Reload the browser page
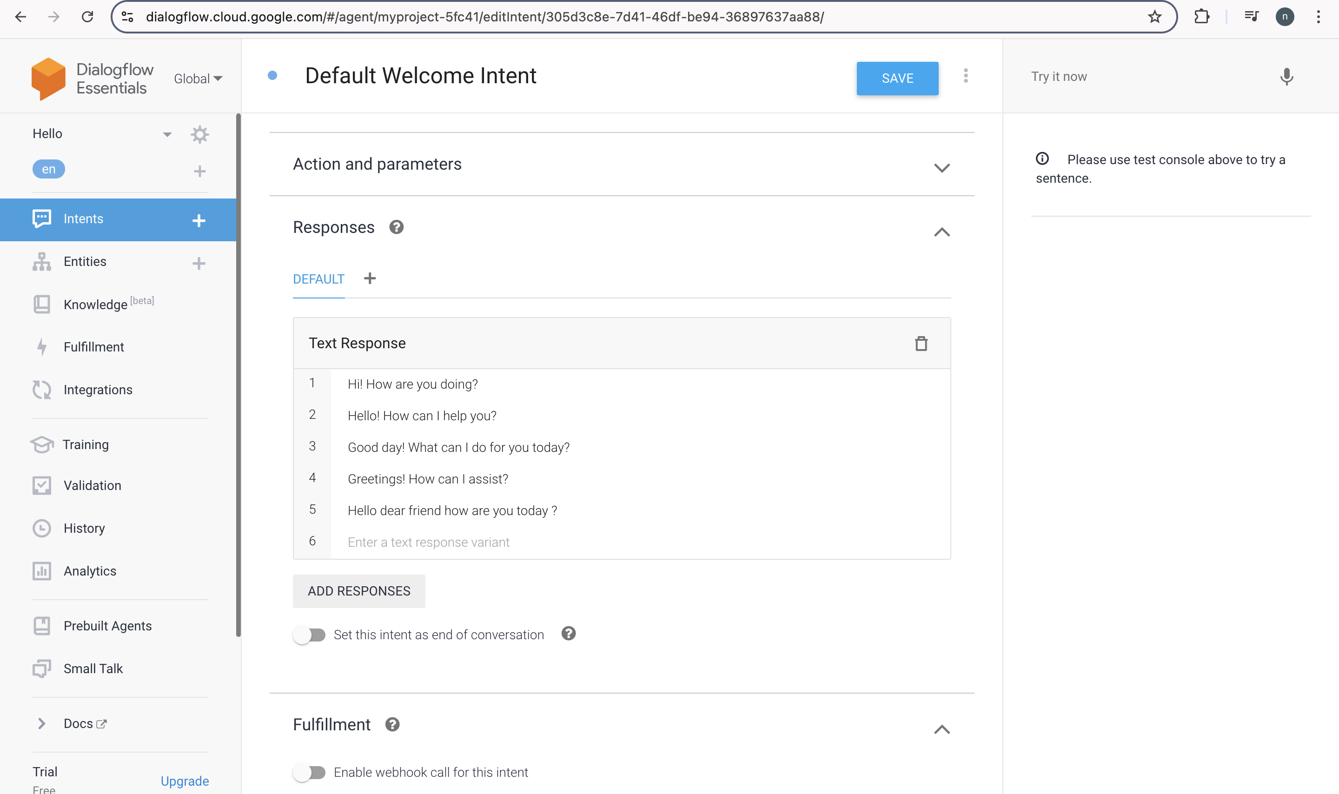1339x794 pixels. [87, 17]
